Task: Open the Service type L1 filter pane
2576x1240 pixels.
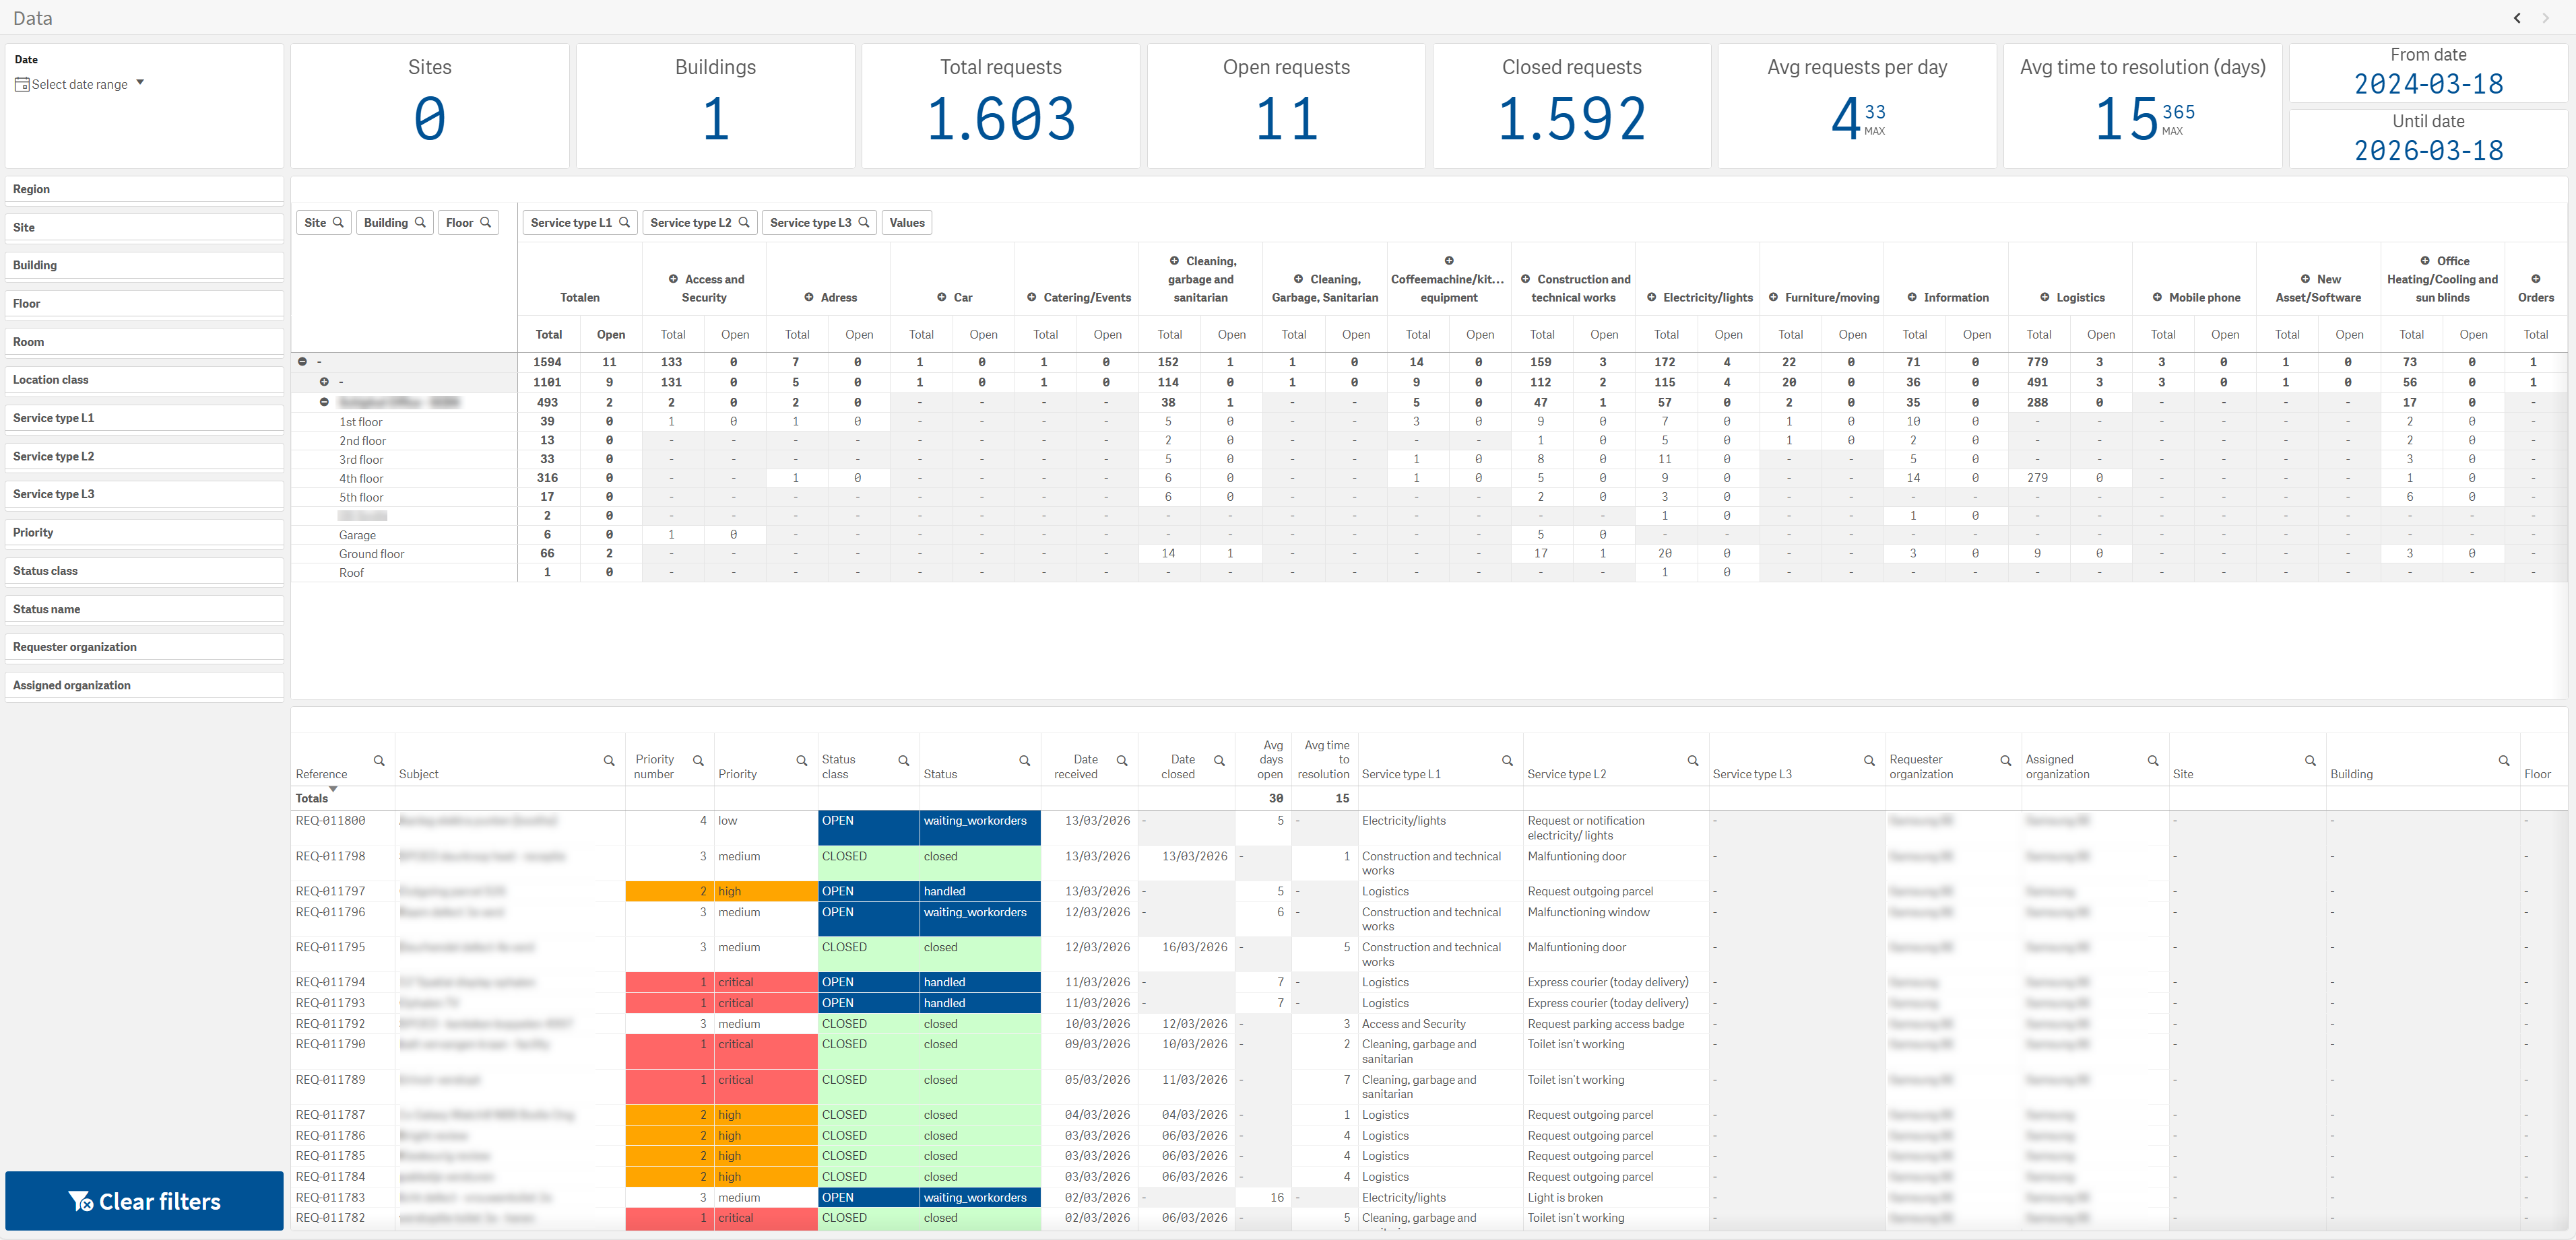Action: click(144, 419)
